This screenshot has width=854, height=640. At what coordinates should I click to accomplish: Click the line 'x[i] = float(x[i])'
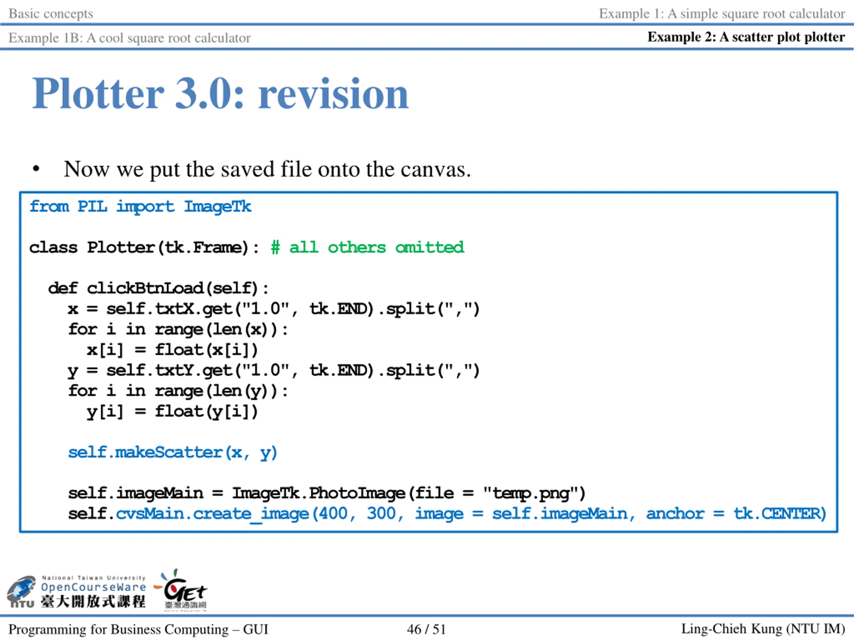(172, 350)
